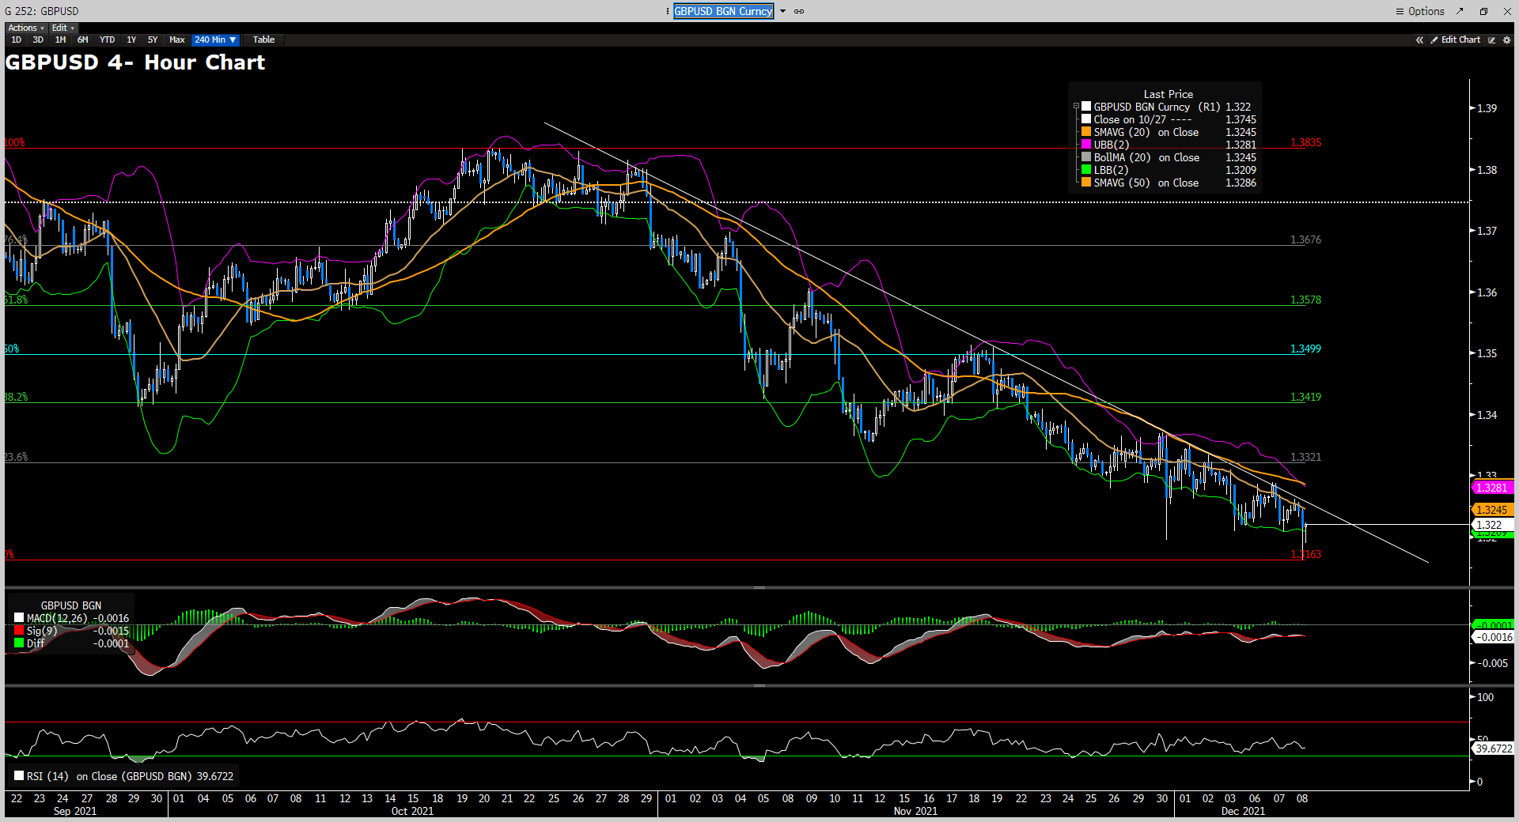Click the -0.0016 MACD axis value tag

pyautogui.click(x=1493, y=637)
